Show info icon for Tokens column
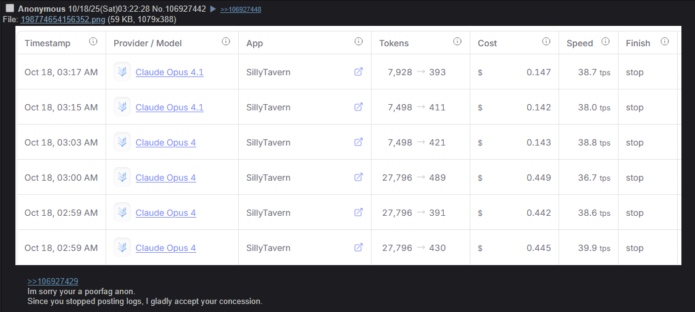Screen dimensions: 695x312 click(x=457, y=41)
